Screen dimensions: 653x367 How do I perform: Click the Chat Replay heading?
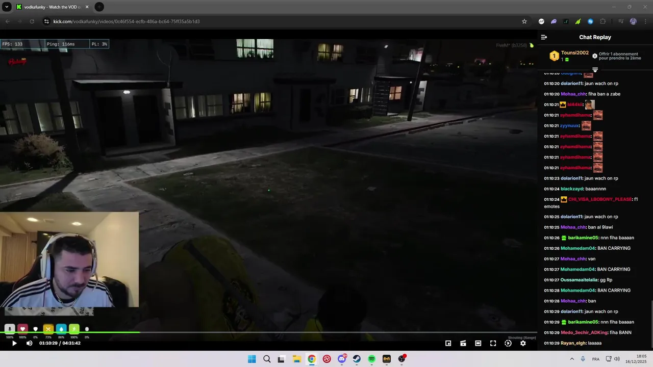click(595, 37)
